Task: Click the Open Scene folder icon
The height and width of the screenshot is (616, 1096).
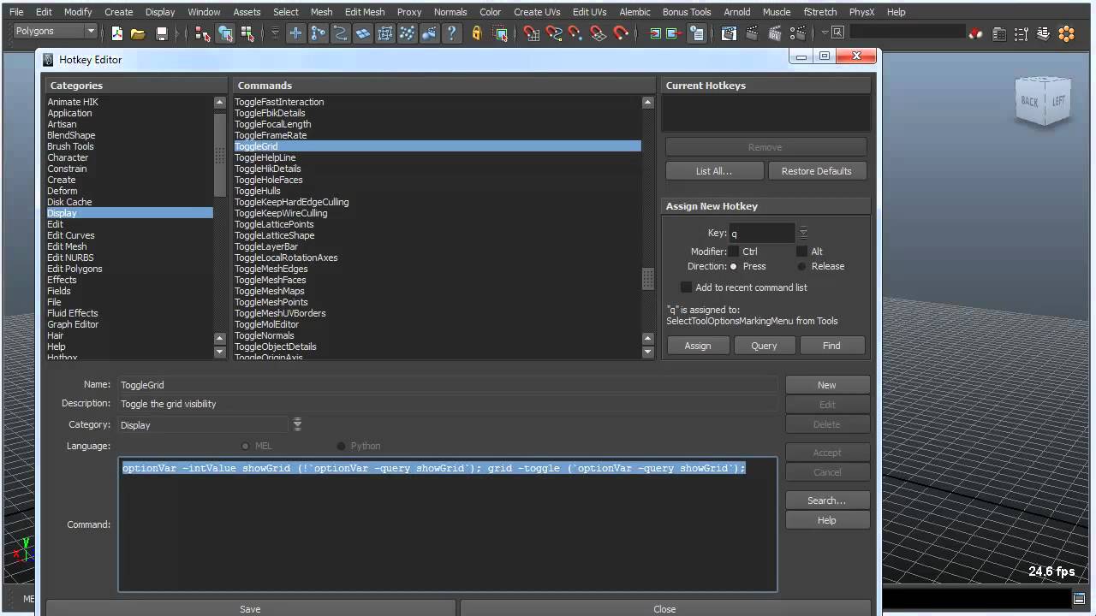Action: (138, 33)
